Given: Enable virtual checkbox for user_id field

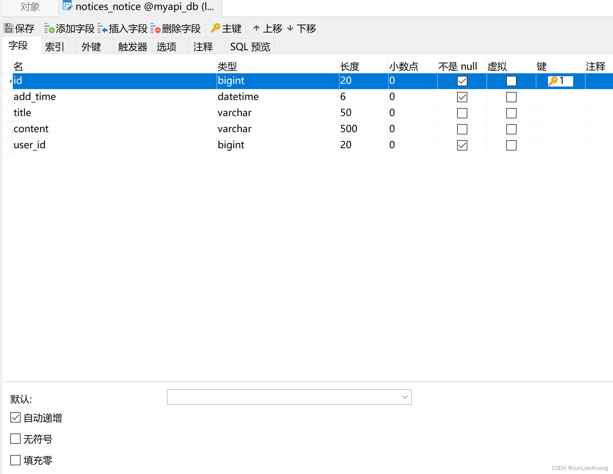Looking at the screenshot, I should click(x=511, y=145).
